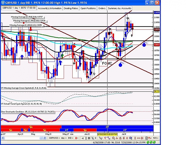Click the horizontal expand bars icon
This screenshot has width=186, height=145.
coord(120,138)
